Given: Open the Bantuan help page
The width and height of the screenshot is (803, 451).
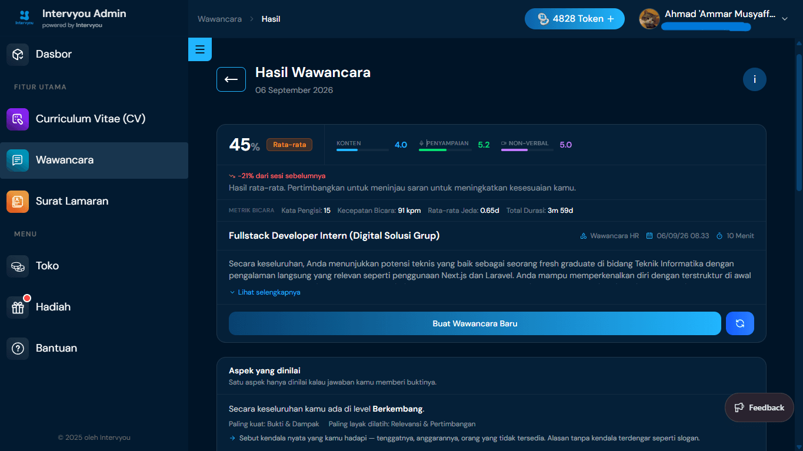Looking at the screenshot, I should pyautogui.click(x=94, y=348).
